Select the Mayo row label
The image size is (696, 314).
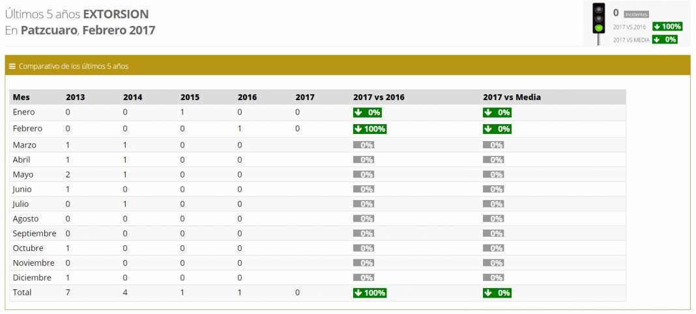coord(23,175)
